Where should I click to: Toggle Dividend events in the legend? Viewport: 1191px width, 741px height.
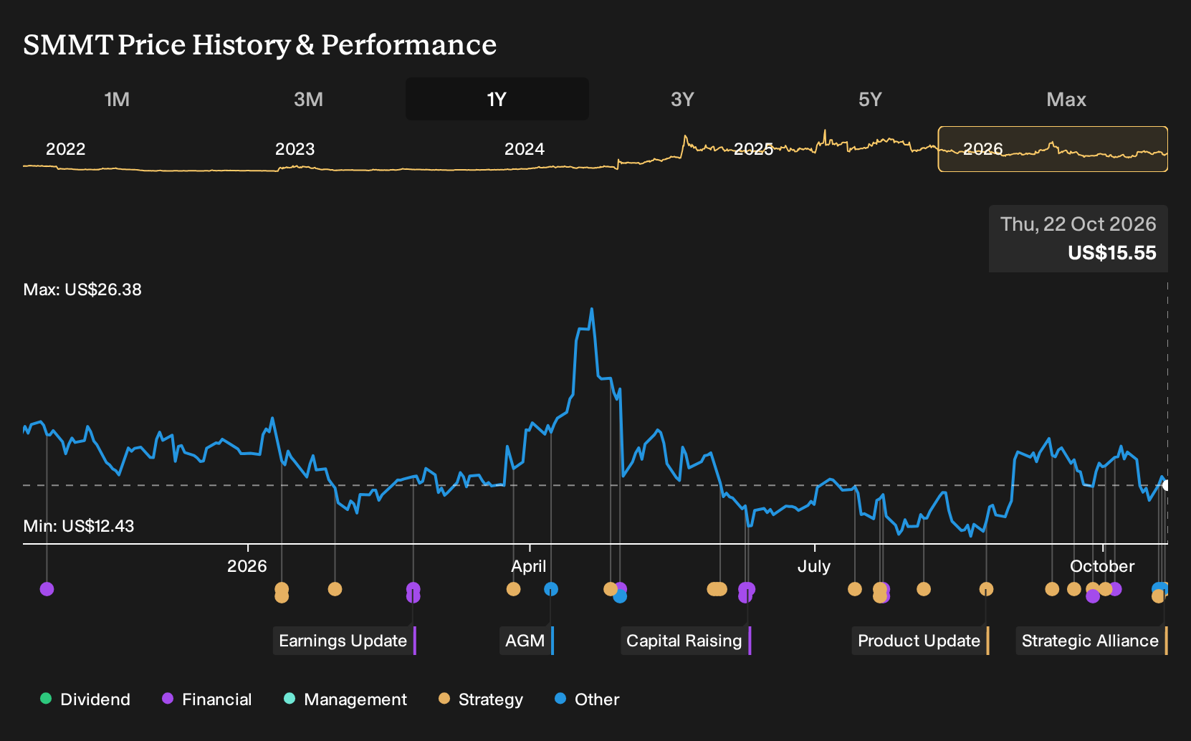85,699
